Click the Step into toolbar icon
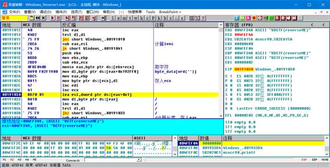 [x=68, y=18]
